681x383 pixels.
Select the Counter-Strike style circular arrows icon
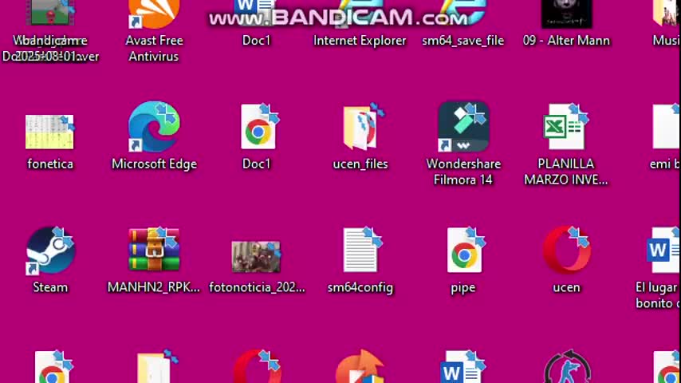(567, 367)
